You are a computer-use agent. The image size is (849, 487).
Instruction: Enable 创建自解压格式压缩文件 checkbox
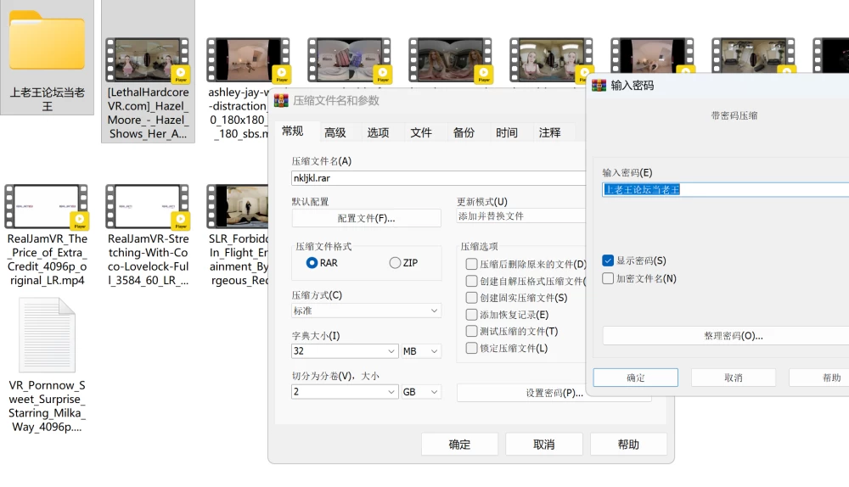click(x=471, y=281)
